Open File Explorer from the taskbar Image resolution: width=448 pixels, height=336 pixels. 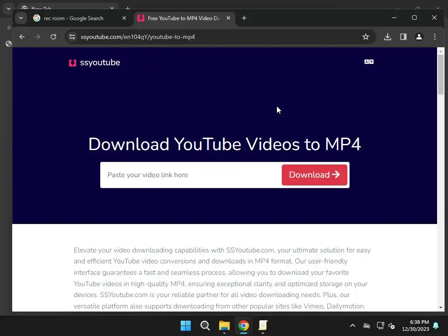(x=224, y=325)
